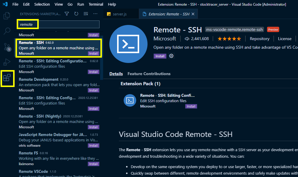The width and height of the screenshot is (298, 177).
Task: Click the extension search box containing remote
Action: pyautogui.click(x=59, y=24)
